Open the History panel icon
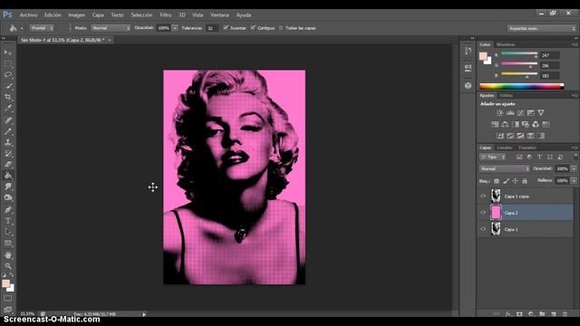Viewport: 580px width, 326px height. click(x=469, y=51)
